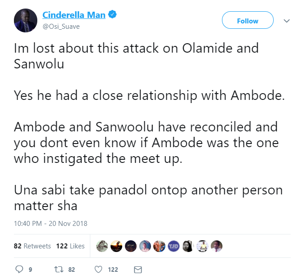Click the black-and-white woman liker avatar

(188, 246)
